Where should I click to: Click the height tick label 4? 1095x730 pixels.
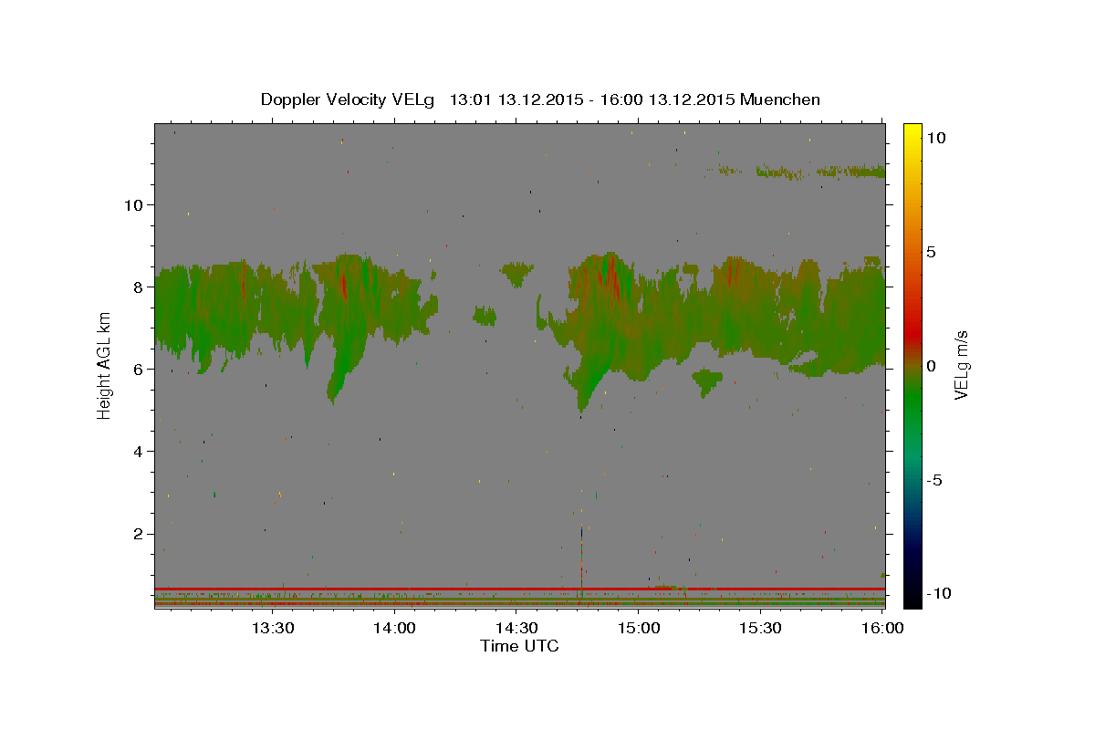(136, 451)
